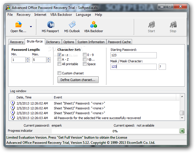Viewport: 195px width, 153px height.
Task: Click info icon for successfully recovered entry
Action: 13,118
